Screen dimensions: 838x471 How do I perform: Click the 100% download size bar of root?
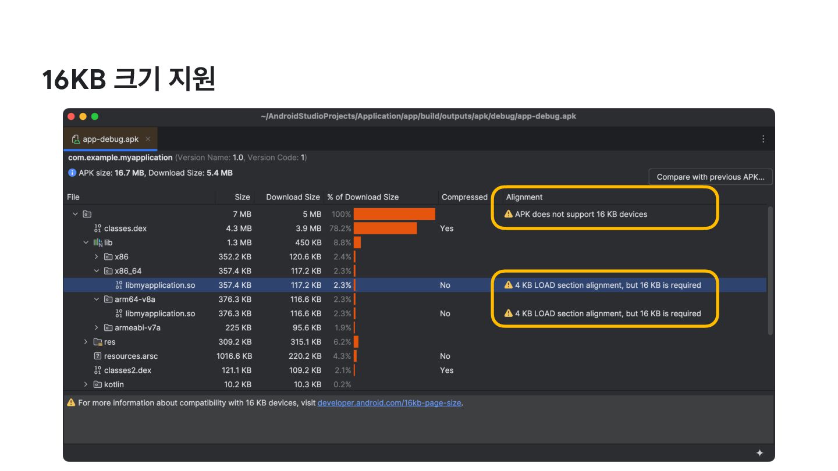pos(395,214)
